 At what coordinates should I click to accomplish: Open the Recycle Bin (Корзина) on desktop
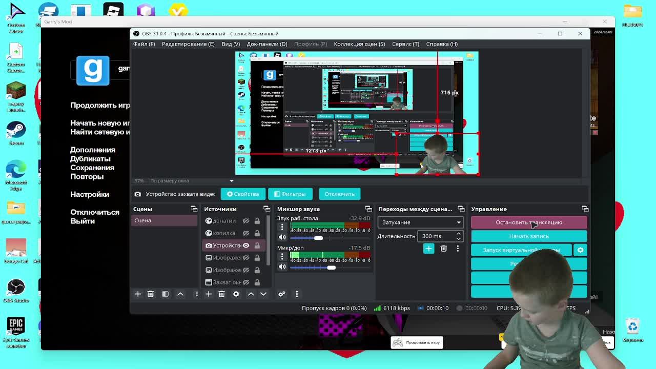click(633, 331)
